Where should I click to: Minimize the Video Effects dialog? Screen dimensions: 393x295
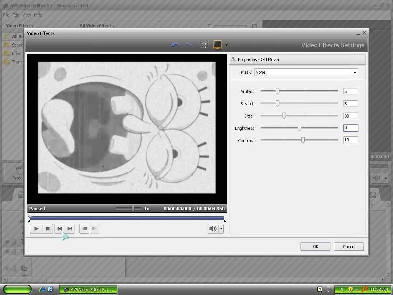click(x=358, y=33)
